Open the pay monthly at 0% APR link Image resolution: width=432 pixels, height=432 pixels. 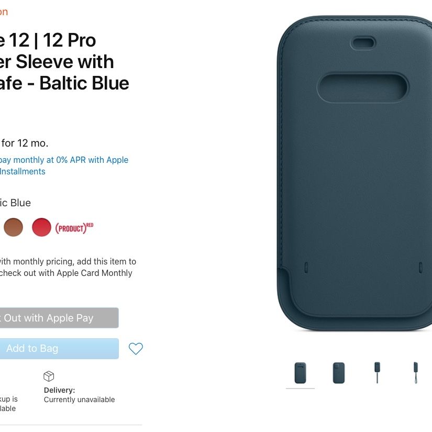[x=64, y=160]
